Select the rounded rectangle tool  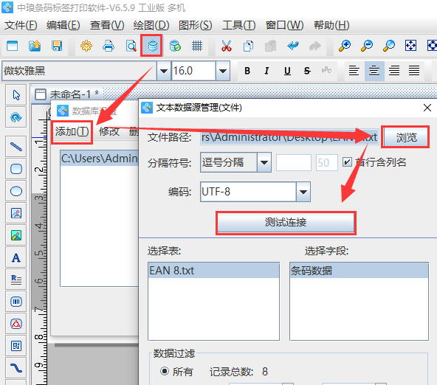click(x=16, y=169)
